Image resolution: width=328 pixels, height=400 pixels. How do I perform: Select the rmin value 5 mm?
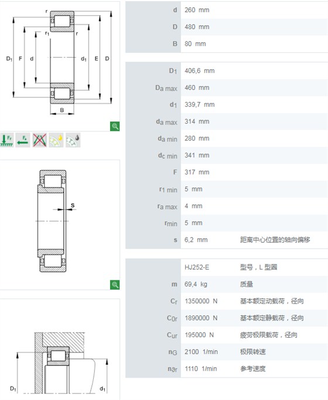pos(193,223)
